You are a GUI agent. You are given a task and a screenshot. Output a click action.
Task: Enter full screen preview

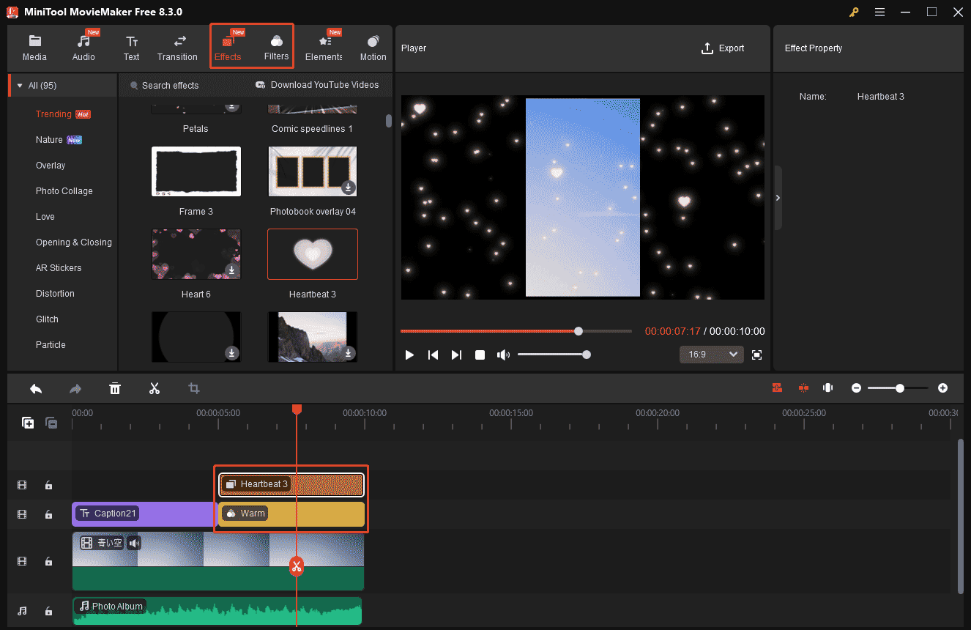click(x=757, y=355)
